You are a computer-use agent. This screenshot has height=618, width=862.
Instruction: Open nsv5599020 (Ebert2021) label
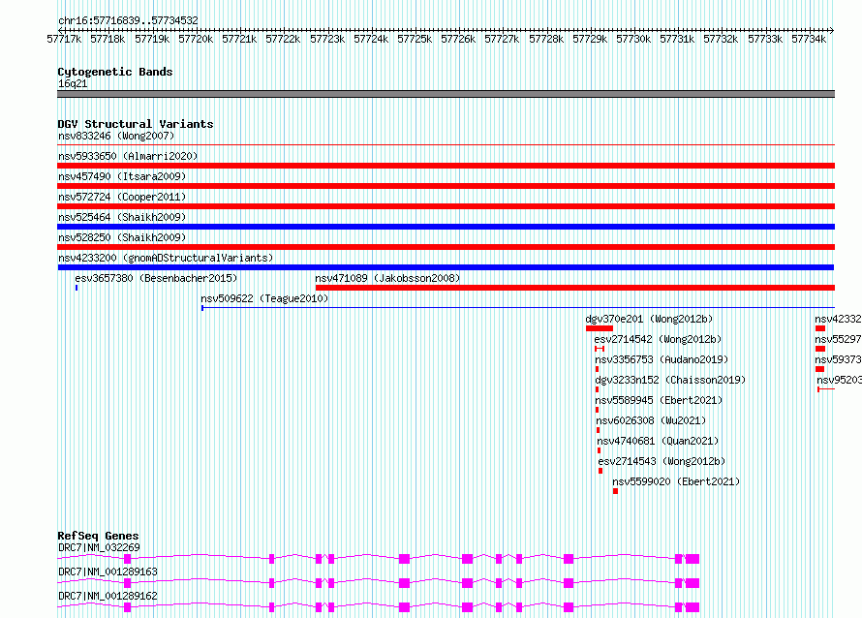pos(677,481)
